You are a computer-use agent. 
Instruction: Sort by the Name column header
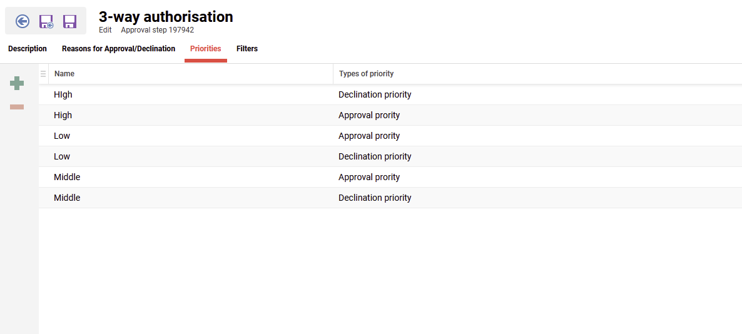(x=64, y=74)
